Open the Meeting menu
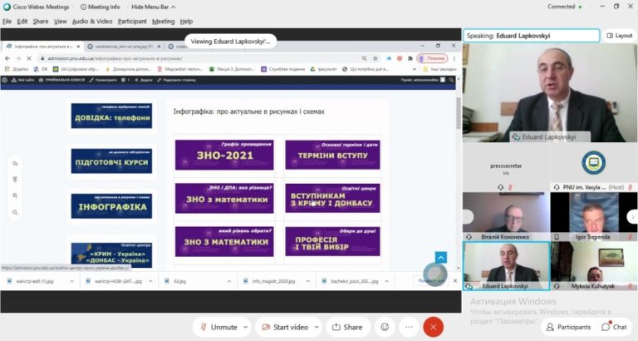638x341 pixels. 163,21
